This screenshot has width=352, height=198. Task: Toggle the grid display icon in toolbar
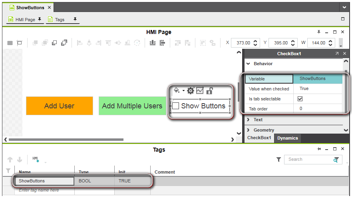(10, 43)
